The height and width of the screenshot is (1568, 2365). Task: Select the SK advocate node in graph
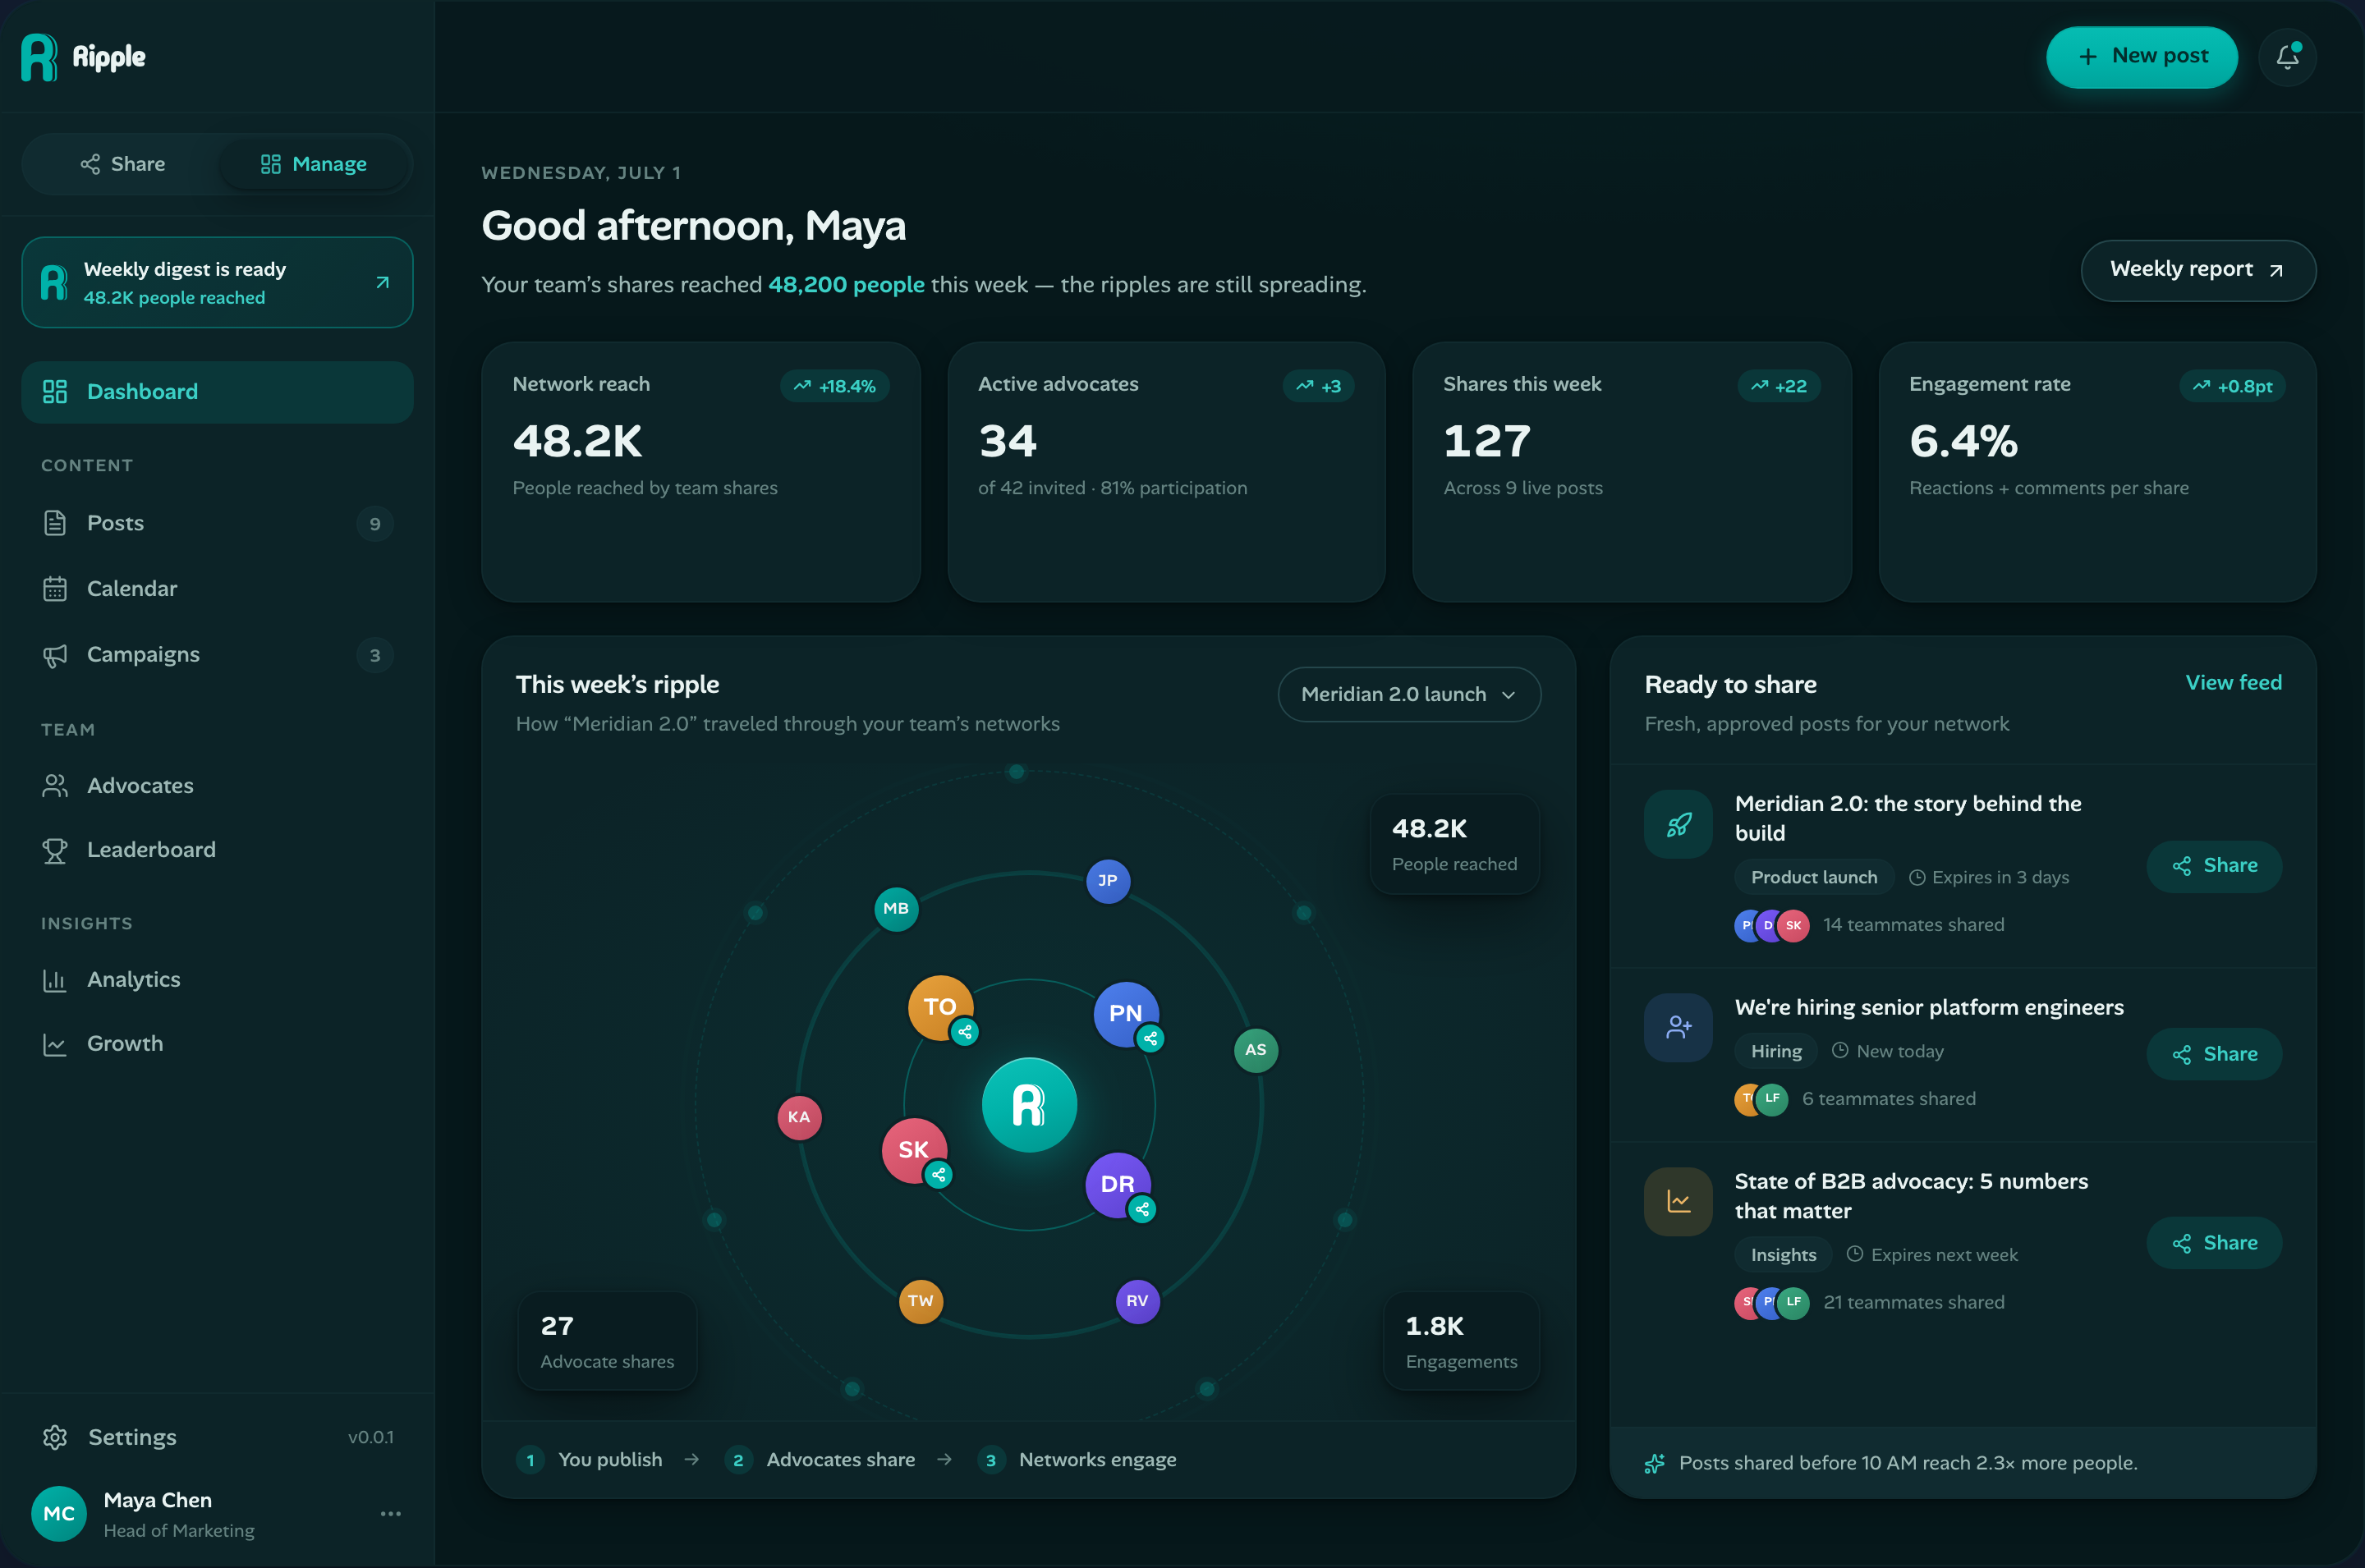pos(914,1150)
